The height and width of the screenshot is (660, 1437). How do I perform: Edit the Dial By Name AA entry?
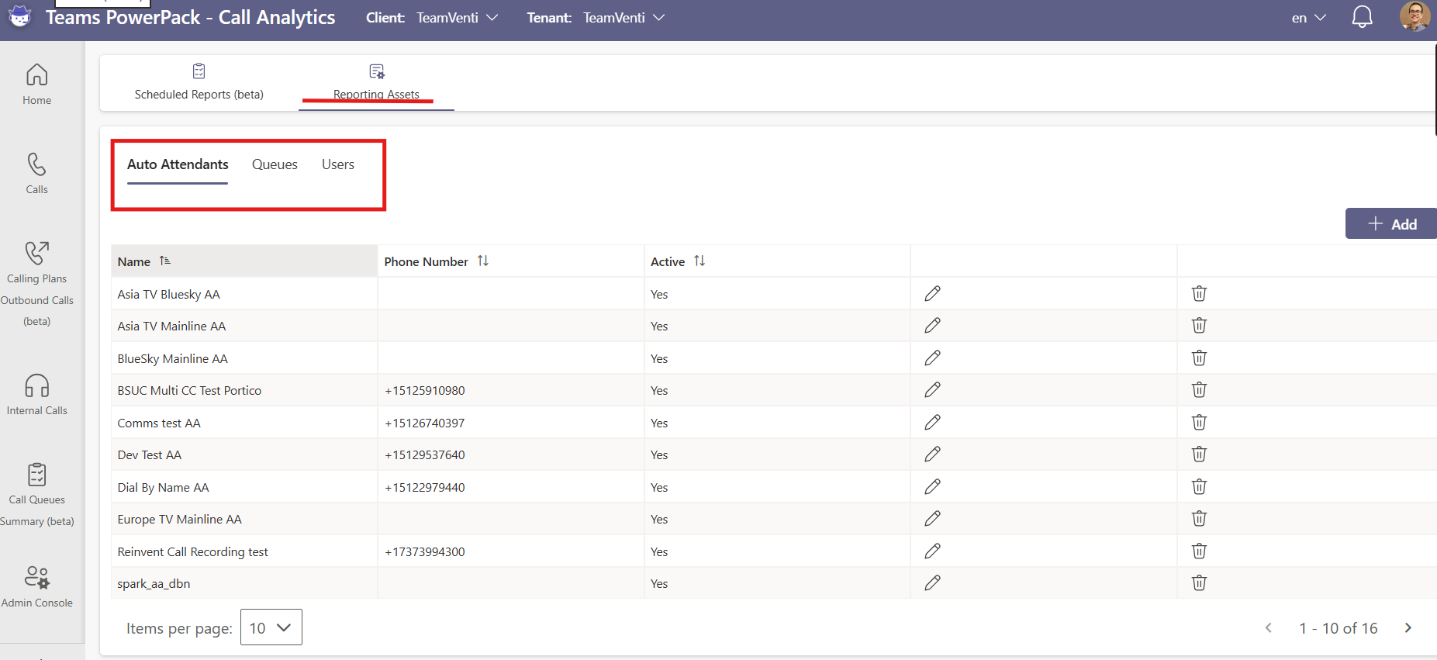pos(932,486)
